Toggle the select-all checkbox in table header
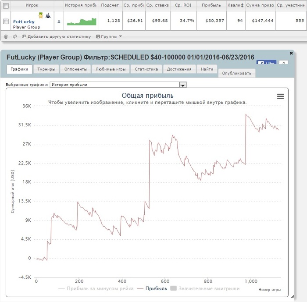The width and height of the screenshot is (307, 302). [6, 6]
